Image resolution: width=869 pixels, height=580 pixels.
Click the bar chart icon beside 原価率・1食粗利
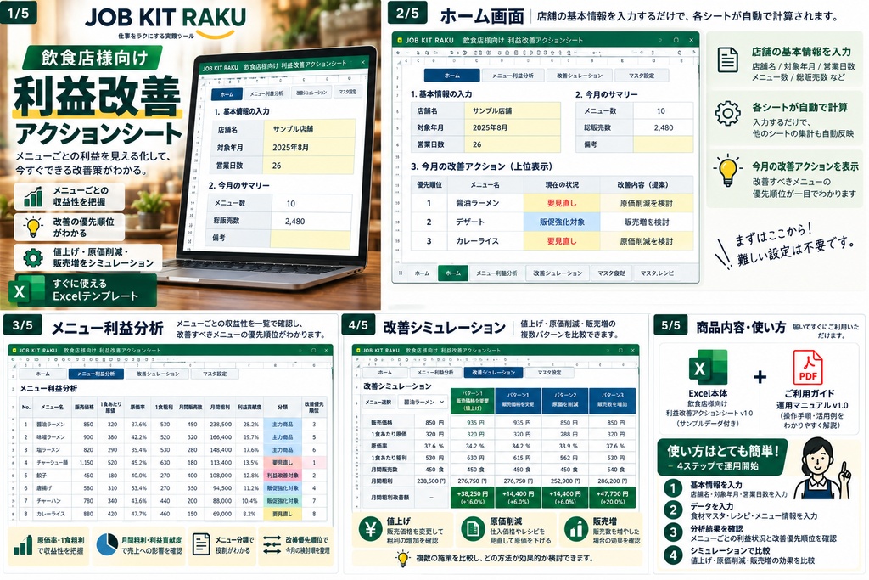(x=23, y=544)
